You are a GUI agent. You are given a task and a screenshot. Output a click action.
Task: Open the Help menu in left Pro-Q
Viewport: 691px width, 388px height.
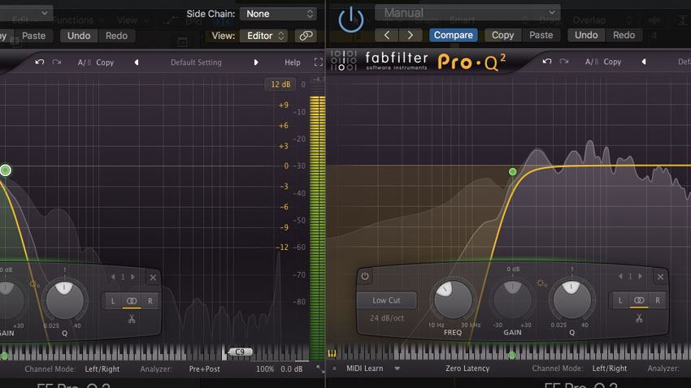click(292, 63)
